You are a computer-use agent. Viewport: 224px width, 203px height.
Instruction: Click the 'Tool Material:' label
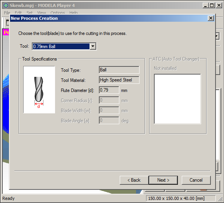pos(73,80)
